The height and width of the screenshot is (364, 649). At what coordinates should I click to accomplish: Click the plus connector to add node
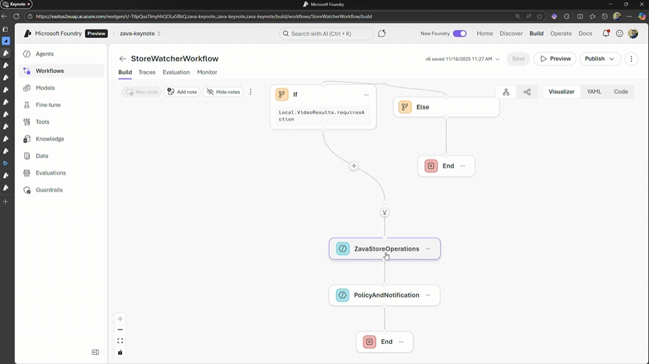click(x=354, y=166)
